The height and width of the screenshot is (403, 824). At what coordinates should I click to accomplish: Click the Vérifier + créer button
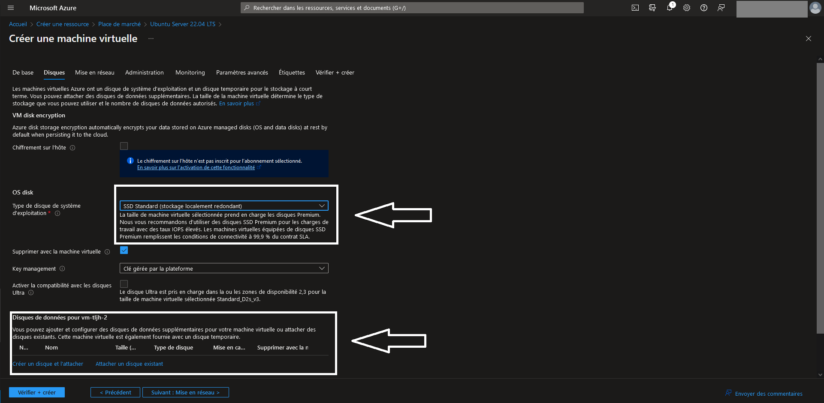coord(37,392)
